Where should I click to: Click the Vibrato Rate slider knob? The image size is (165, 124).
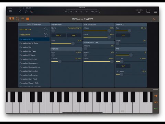click(x=53, y=55)
